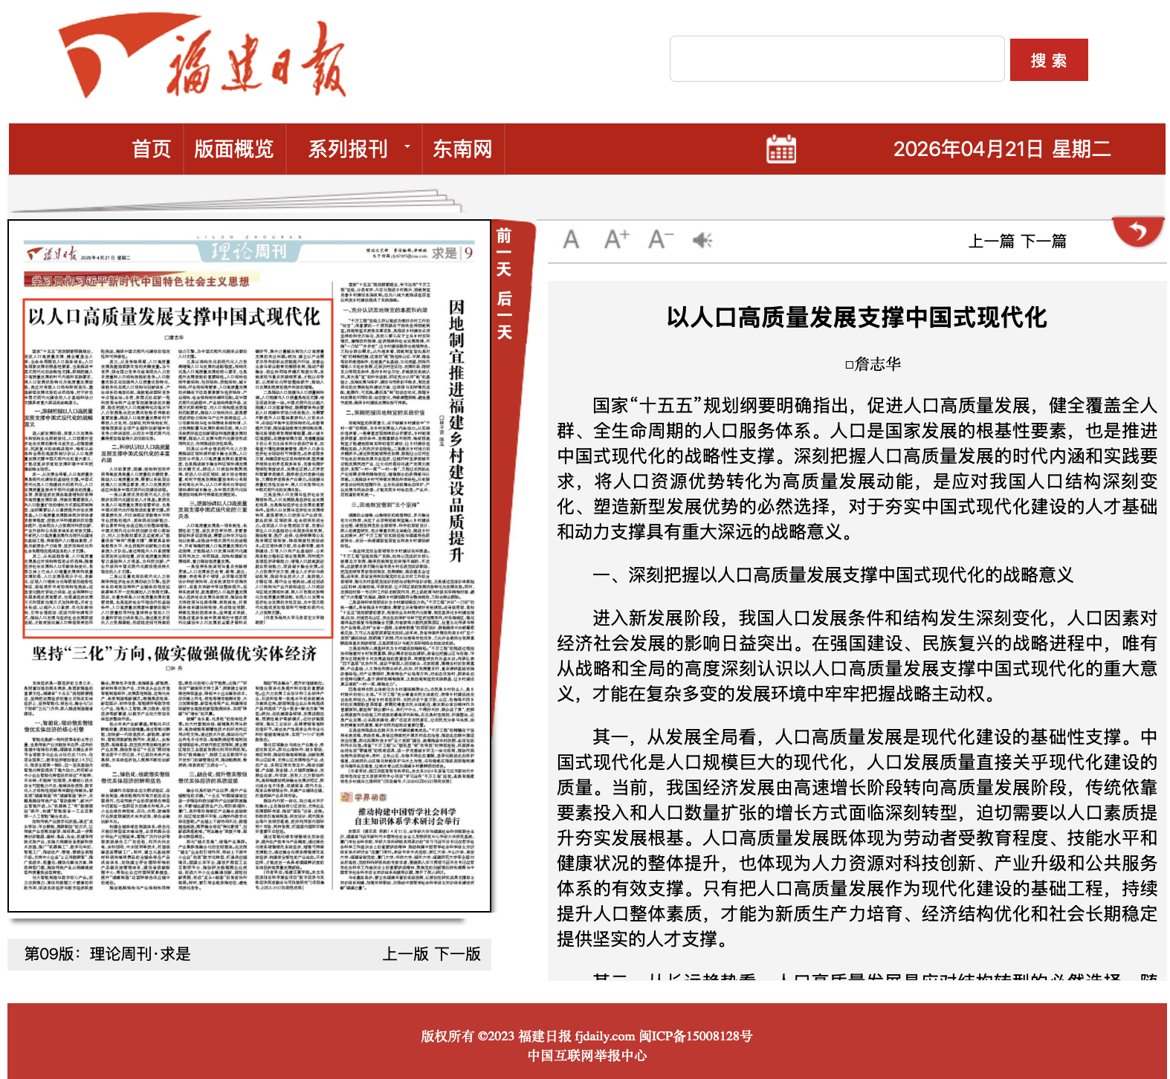Click inside the search text field
1170x1079 pixels.
pyautogui.click(x=836, y=59)
